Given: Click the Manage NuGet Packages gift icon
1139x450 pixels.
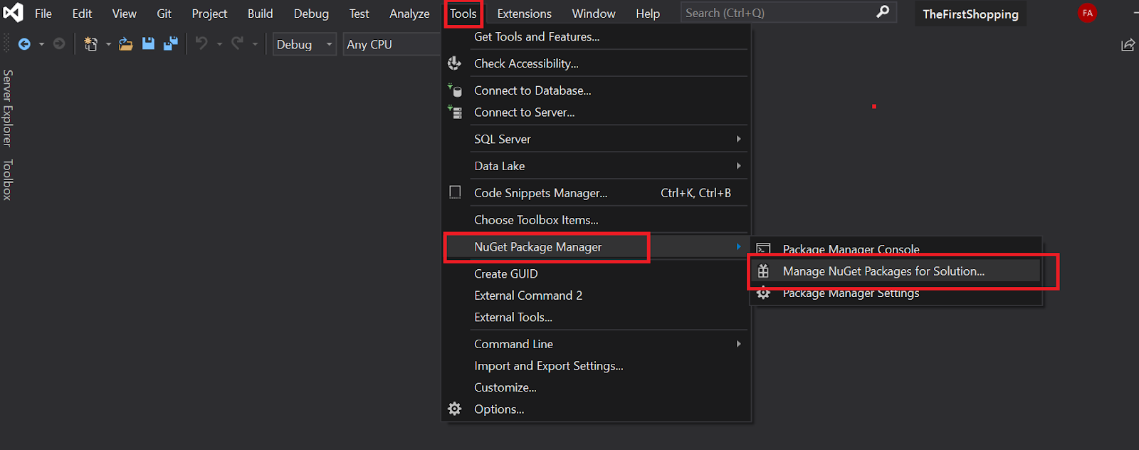Looking at the screenshot, I should pos(763,271).
